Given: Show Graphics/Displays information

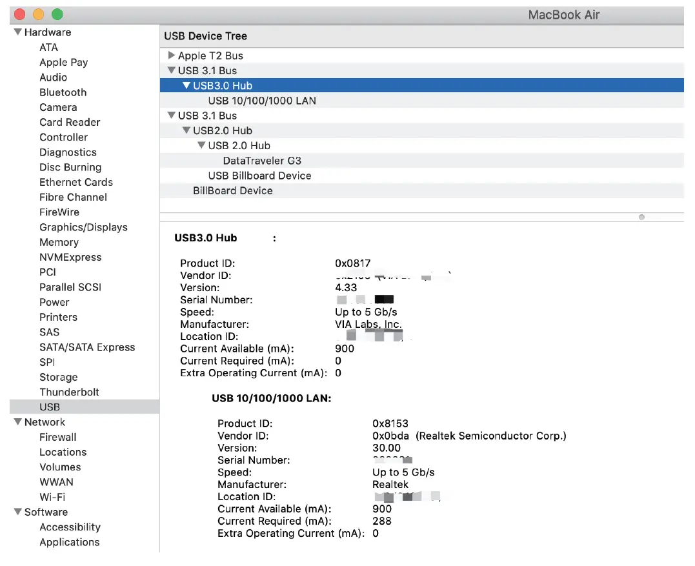Looking at the screenshot, I should (83, 227).
